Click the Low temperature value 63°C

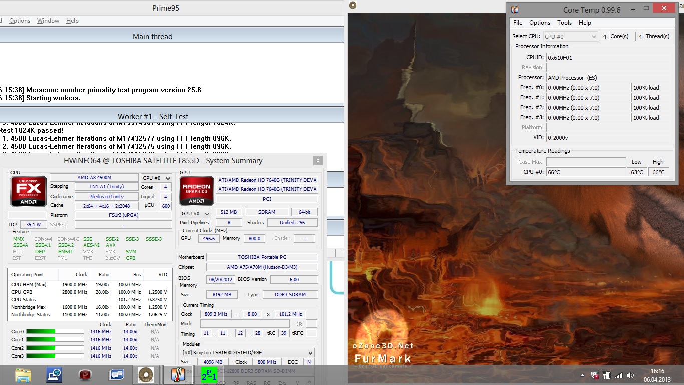(x=637, y=172)
